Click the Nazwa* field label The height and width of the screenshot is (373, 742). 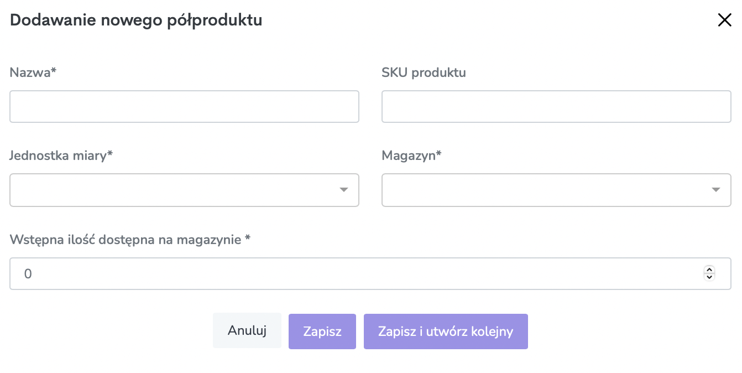point(33,72)
